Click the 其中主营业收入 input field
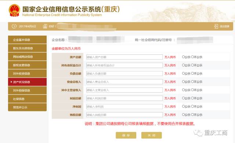 click(124, 90)
